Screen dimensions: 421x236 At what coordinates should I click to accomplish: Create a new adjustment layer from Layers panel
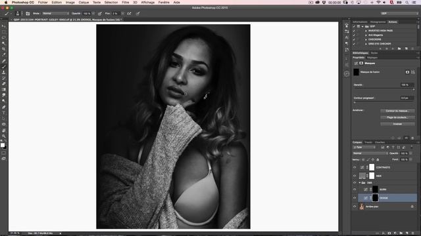click(x=395, y=233)
